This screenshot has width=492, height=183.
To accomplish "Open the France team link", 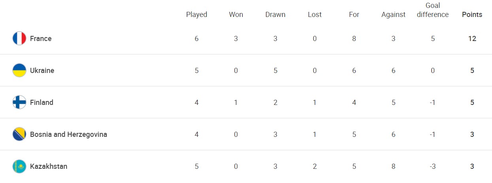I will [41, 39].
